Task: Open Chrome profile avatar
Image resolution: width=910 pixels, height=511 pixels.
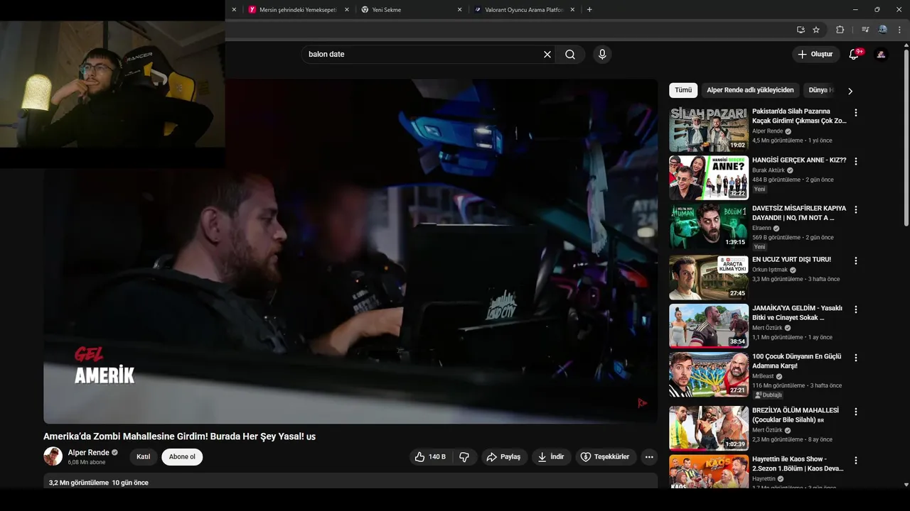Action: tap(883, 30)
